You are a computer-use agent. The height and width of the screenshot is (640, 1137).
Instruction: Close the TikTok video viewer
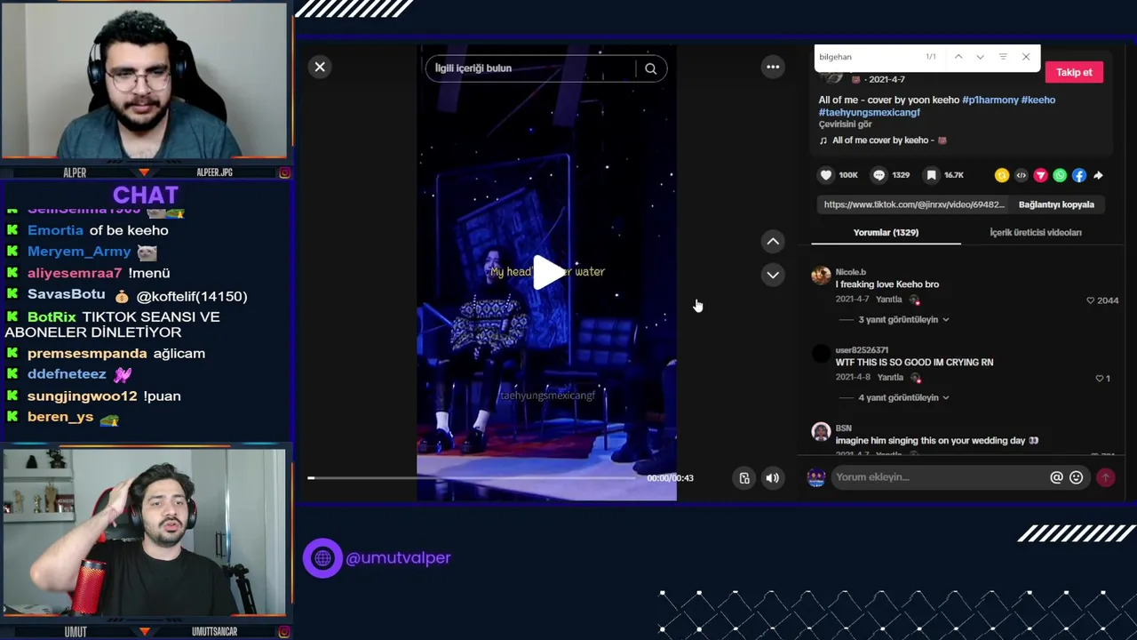click(320, 68)
